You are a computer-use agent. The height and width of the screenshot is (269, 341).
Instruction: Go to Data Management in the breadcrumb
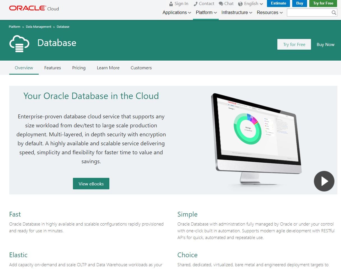coord(39,27)
